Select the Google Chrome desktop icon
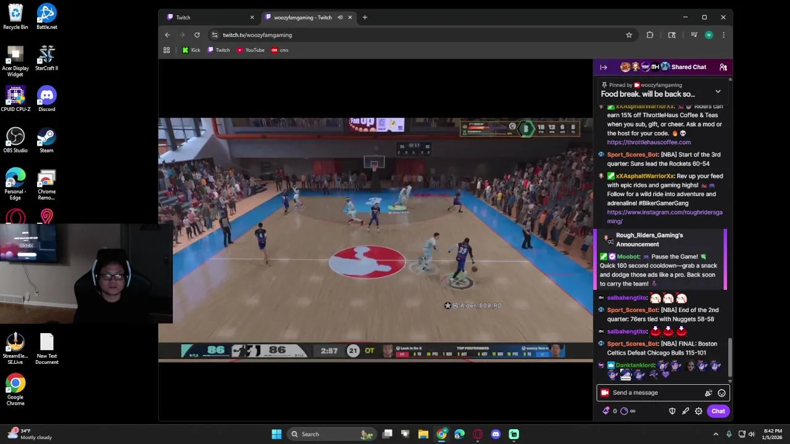The image size is (790, 444). click(15, 390)
